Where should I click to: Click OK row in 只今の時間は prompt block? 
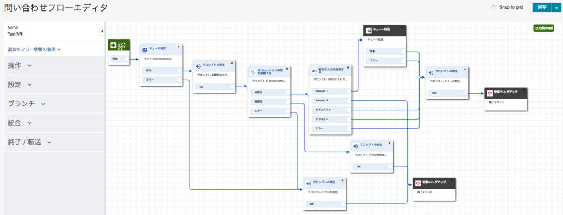(372, 167)
